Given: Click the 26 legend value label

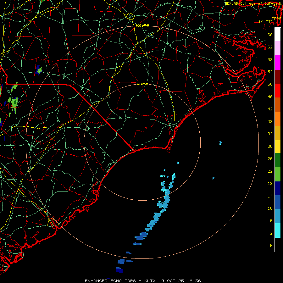Looking at the screenshot, I should pyautogui.click(x=270, y=159).
